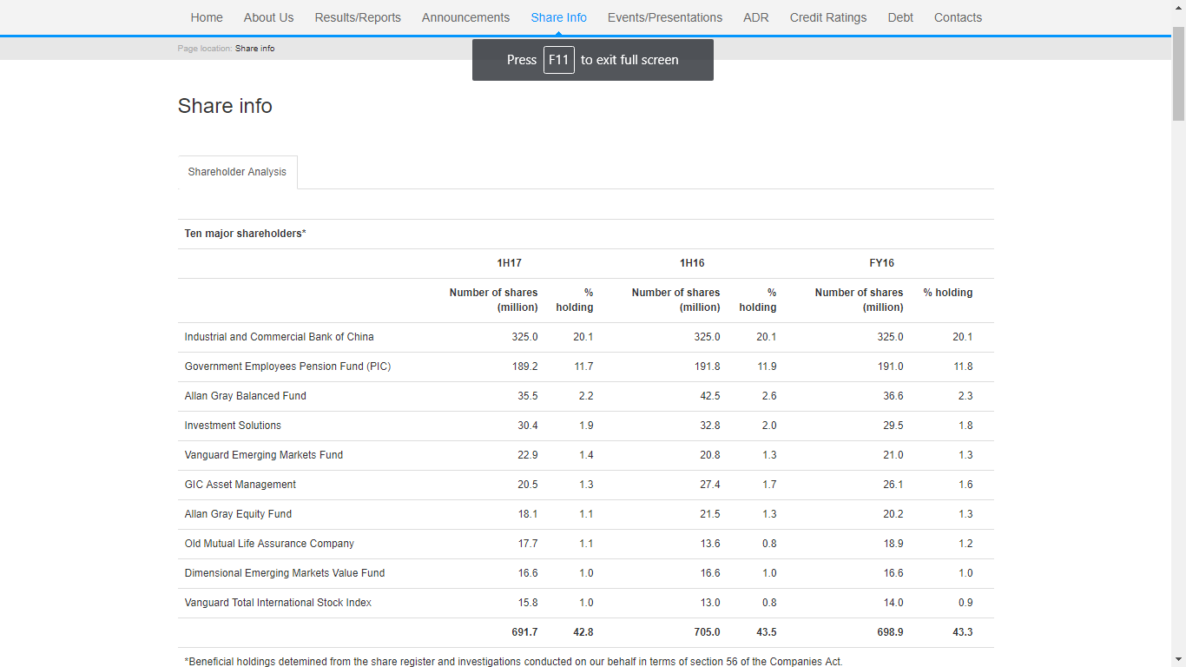Click Allan Gray Equity Fund name
This screenshot has width=1186, height=667.
click(238, 514)
